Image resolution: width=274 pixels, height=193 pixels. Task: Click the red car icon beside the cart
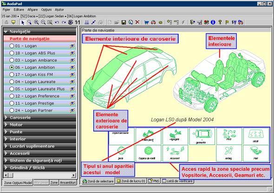[x=153, y=22]
